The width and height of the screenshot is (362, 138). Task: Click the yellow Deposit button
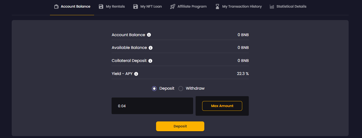point(180,126)
